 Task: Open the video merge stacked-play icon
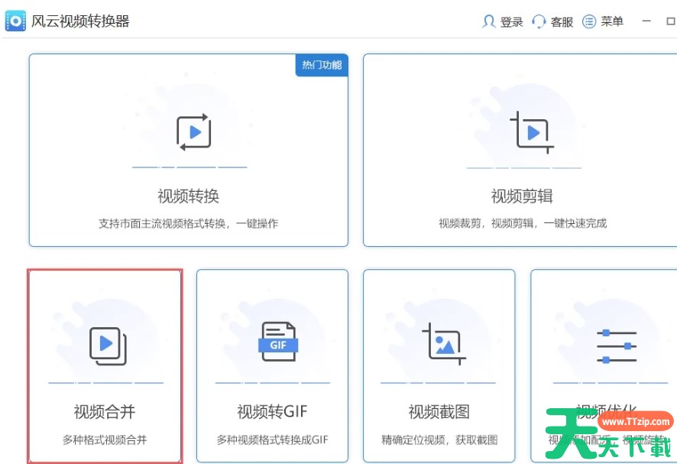pyautogui.click(x=107, y=346)
